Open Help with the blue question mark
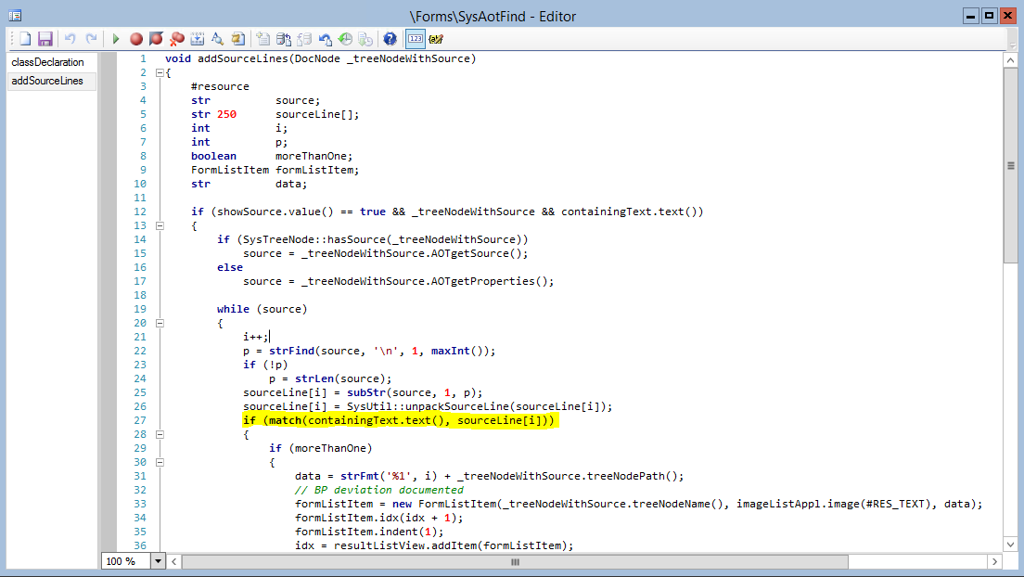The height and width of the screenshot is (577, 1024). pyautogui.click(x=390, y=39)
